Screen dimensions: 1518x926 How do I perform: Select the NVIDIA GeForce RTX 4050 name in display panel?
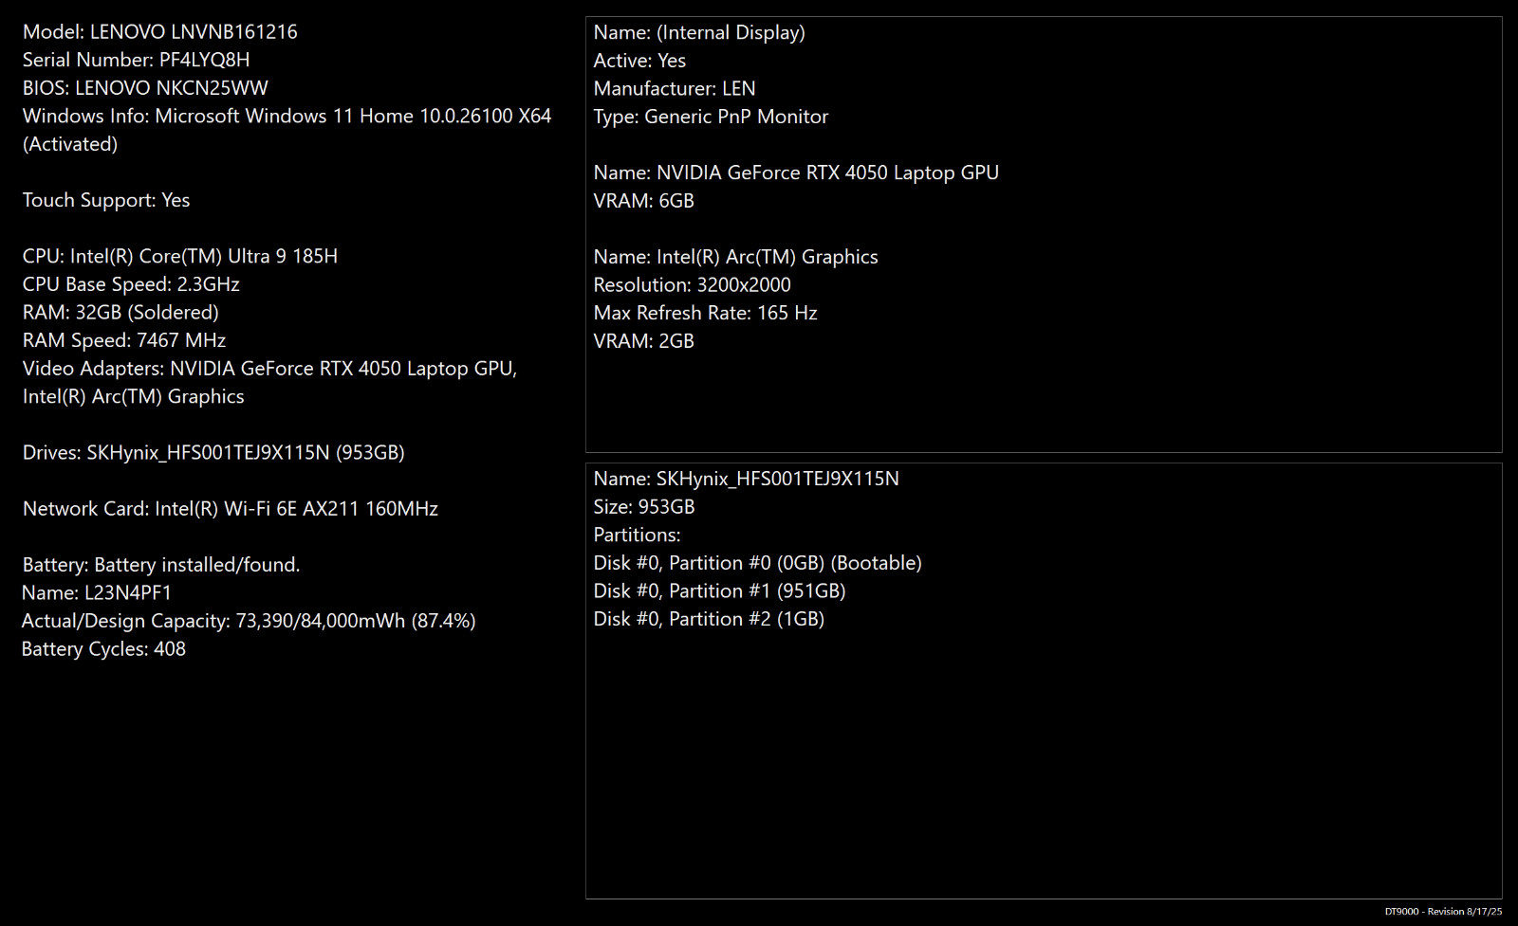click(x=796, y=172)
